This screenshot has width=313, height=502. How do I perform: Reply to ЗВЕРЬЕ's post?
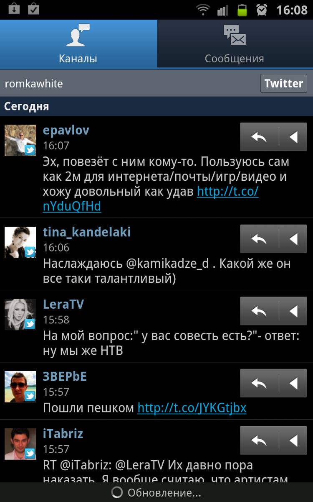pyautogui.click(x=259, y=383)
